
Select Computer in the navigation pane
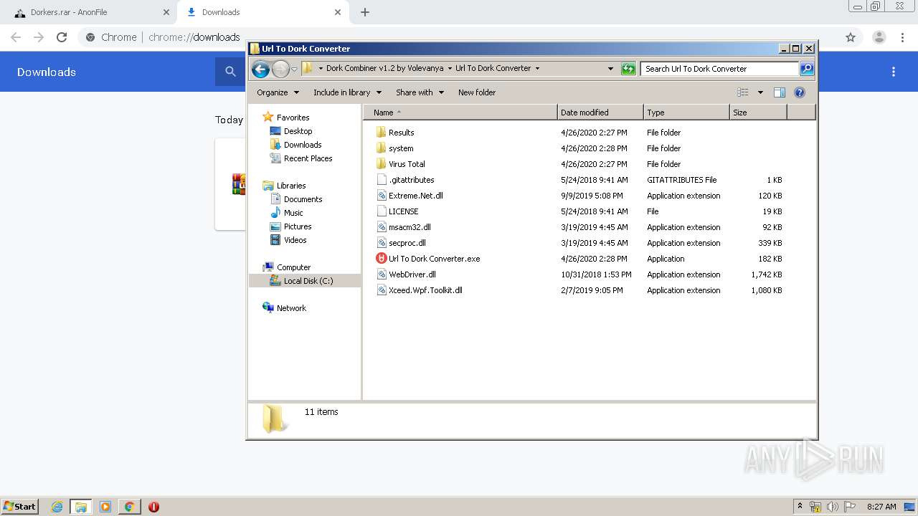293,267
